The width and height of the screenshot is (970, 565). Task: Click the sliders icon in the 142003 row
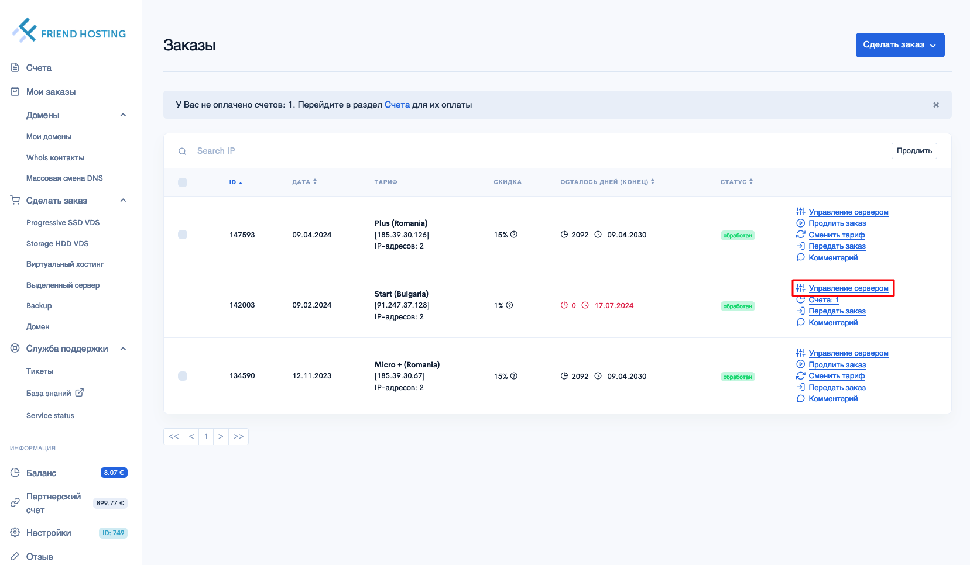click(801, 288)
